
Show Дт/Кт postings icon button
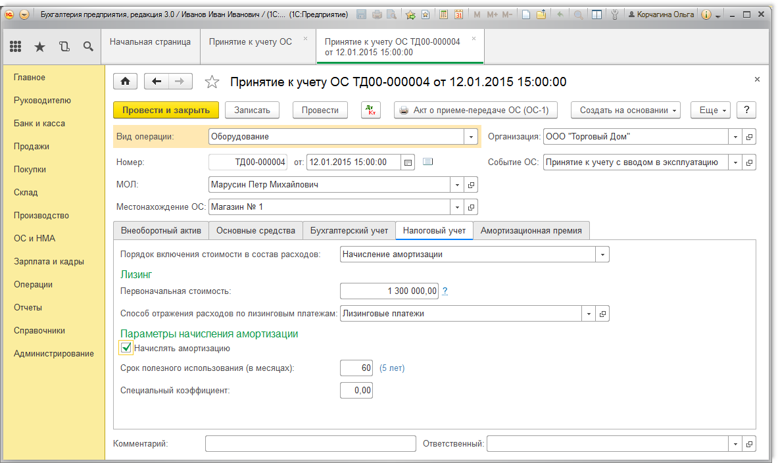(x=371, y=110)
